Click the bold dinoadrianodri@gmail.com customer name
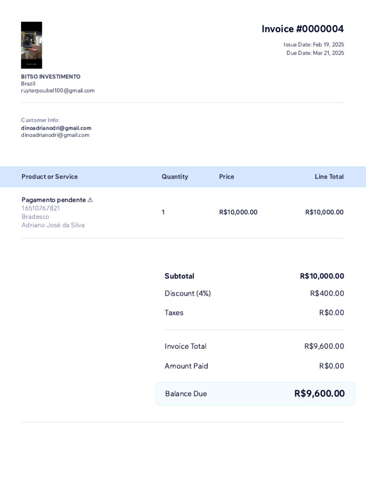 coord(56,128)
